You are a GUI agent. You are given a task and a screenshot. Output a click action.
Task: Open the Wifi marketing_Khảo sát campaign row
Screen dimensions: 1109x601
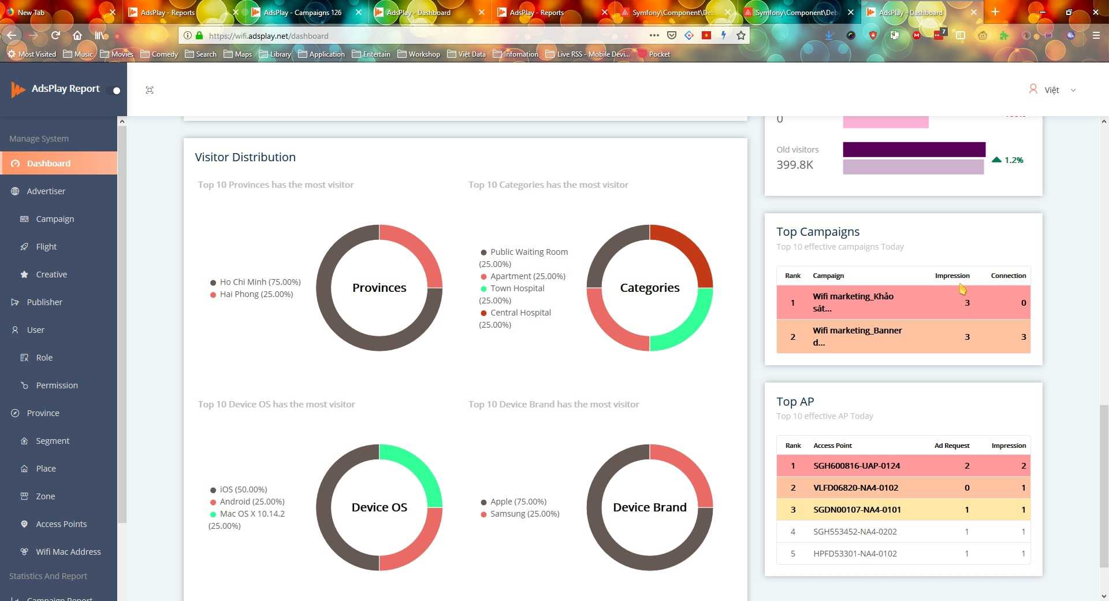853,302
